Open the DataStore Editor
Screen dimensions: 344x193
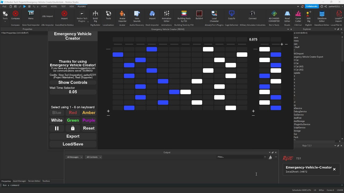pyautogui.click(x=322, y=17)
